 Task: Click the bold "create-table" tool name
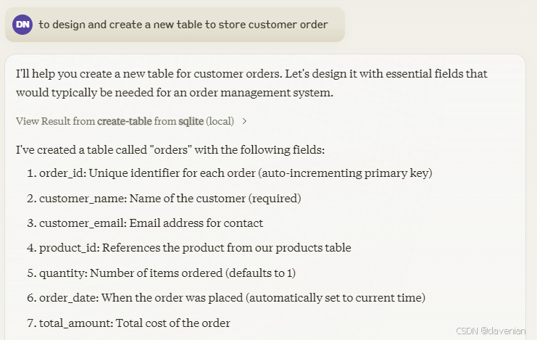124,121
